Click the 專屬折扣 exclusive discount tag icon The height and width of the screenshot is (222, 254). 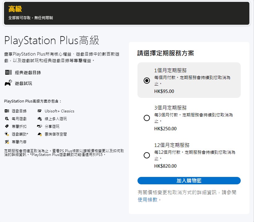pos(7,126)
